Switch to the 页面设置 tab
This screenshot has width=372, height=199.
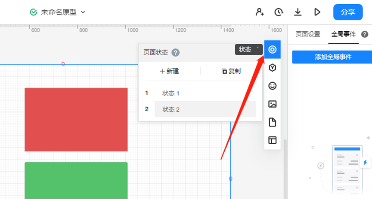click(x=307, y=34)
